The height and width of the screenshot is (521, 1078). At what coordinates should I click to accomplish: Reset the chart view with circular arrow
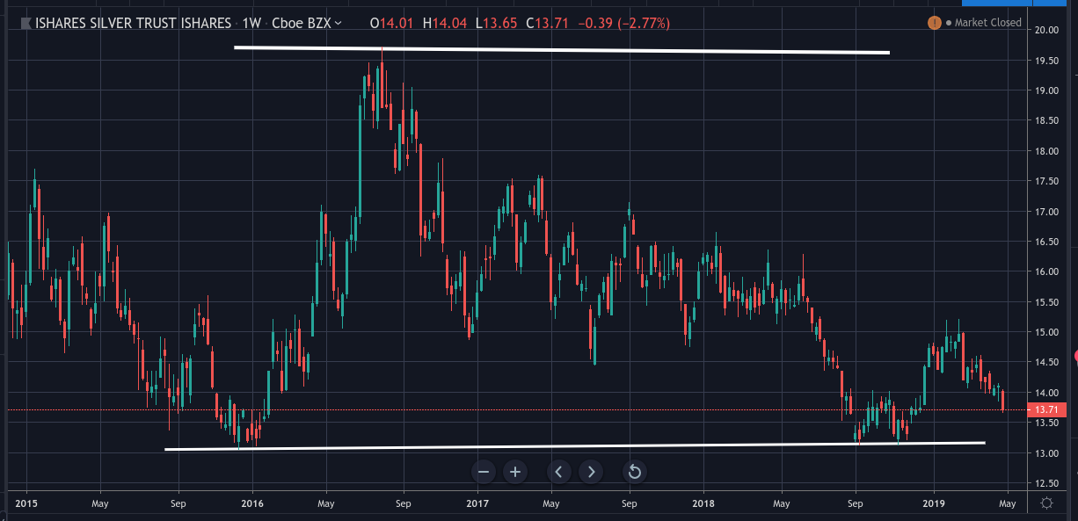[634, 472]
